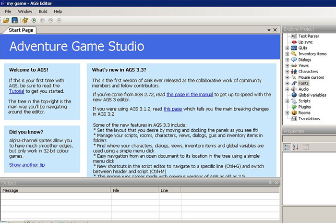The height and width of the screenshot is (223, 336).
Task: Click the people icon for Characters
Action: pyautogui.click(x=294, y=72)
